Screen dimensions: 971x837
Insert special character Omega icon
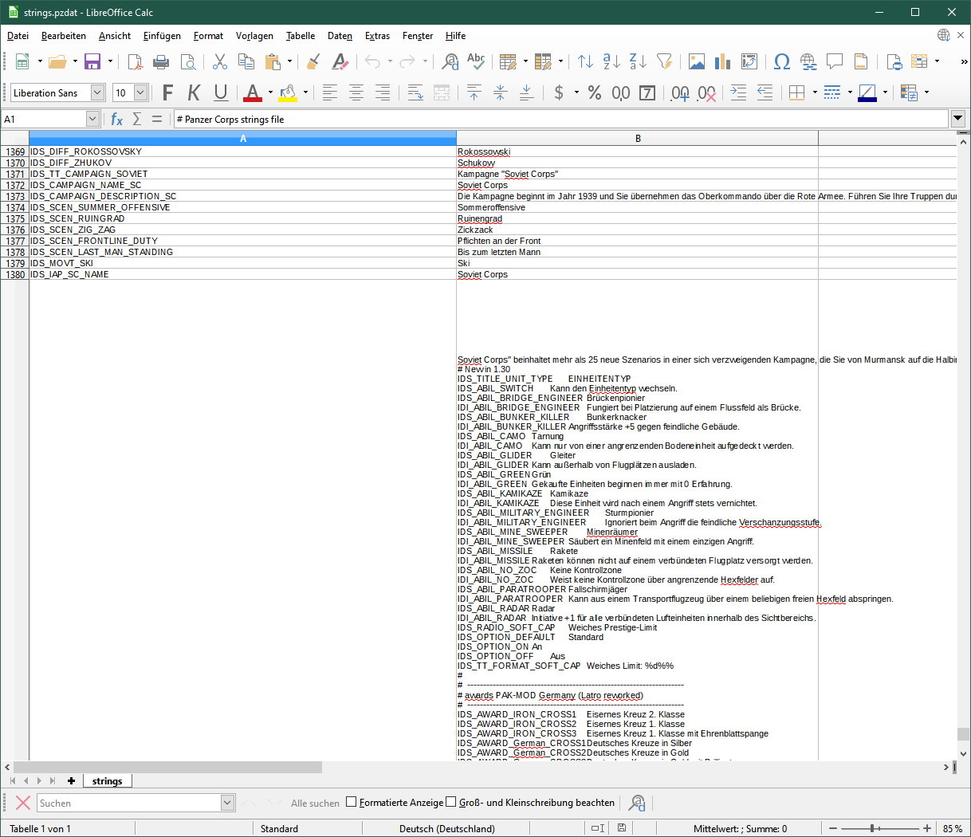coord(782,61)
